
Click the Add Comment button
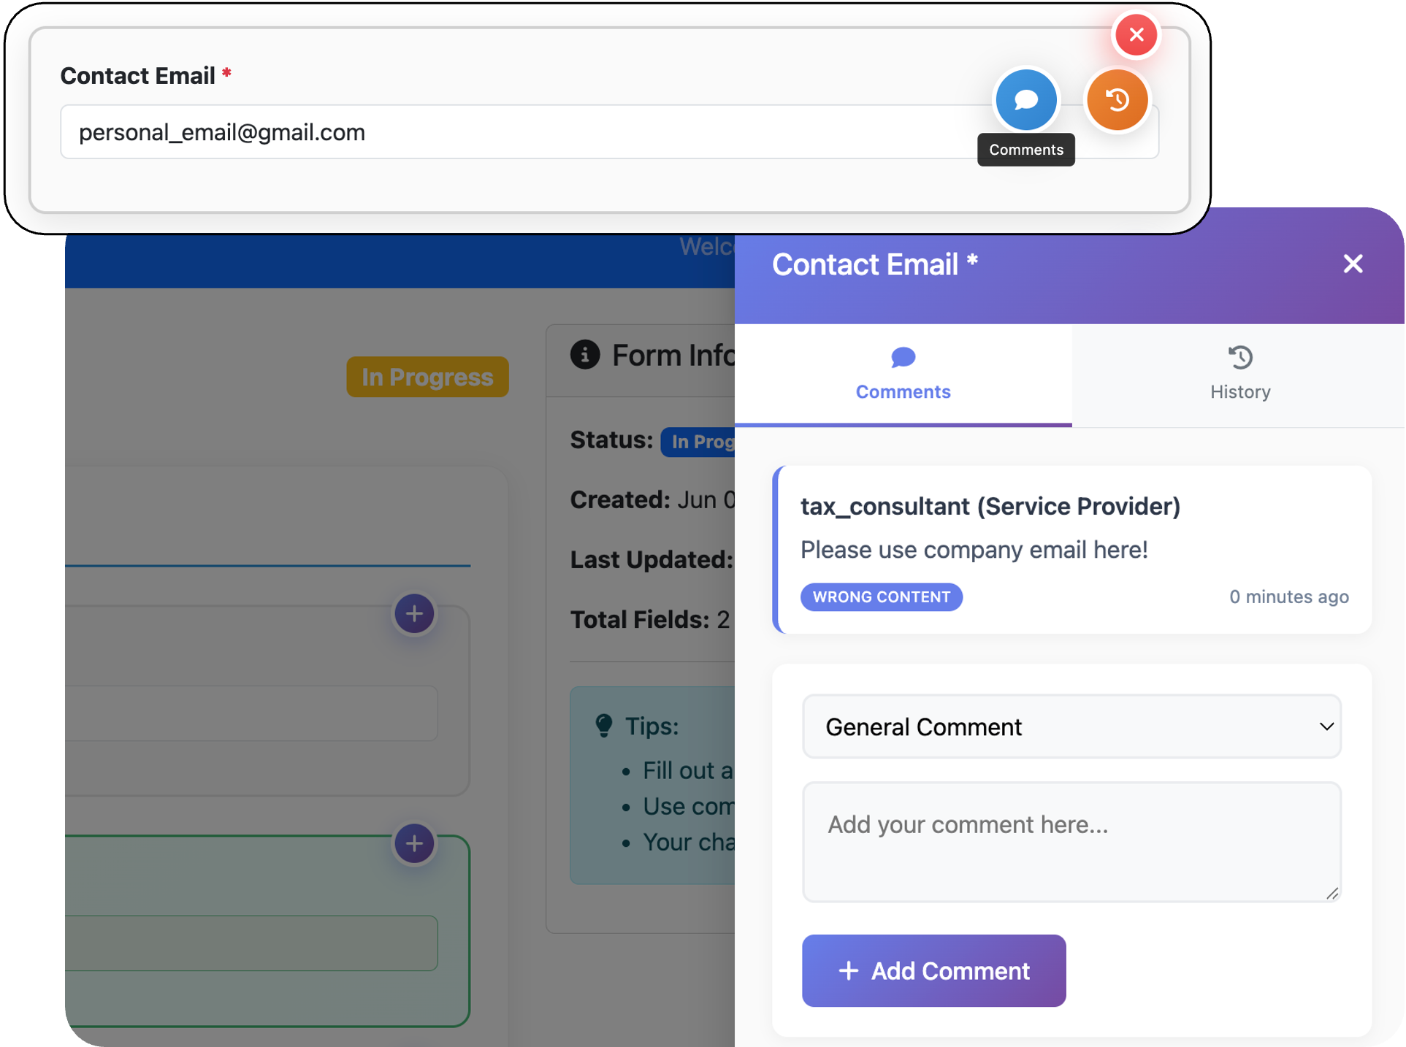coord(933,970)
